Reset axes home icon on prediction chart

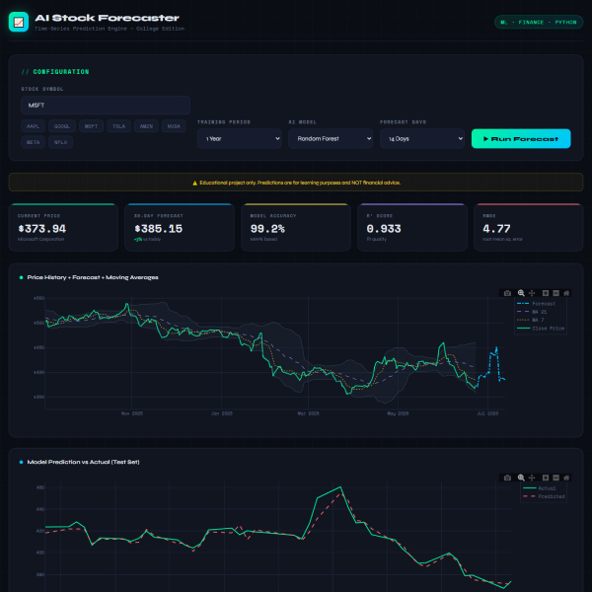click(566, 478)
